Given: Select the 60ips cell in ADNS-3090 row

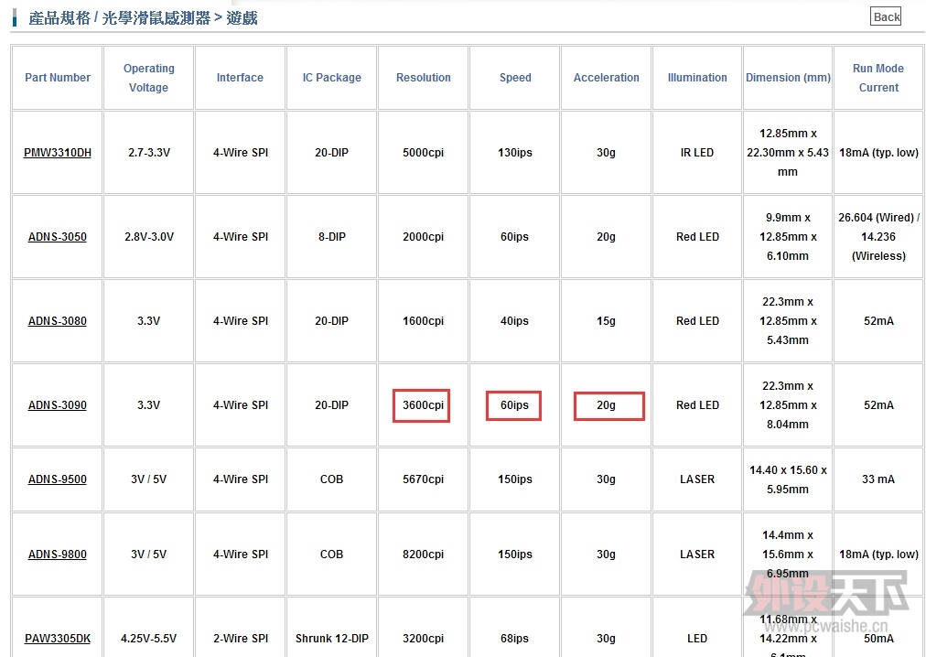Looking at the screenshot, I should [515, 405].
